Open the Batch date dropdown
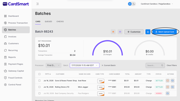The height and width of the screenshot is (101, 180). [84, 65]
